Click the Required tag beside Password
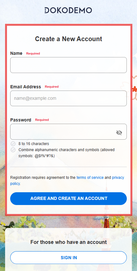137x271 pixels. click(x=42, y=120)
